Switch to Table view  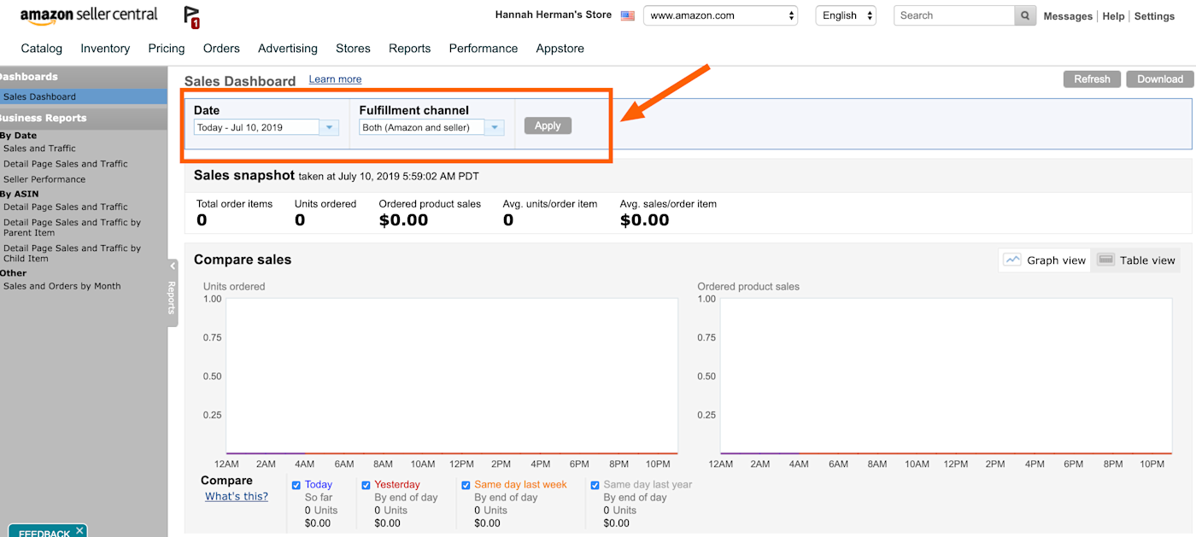pos(1136,260)
